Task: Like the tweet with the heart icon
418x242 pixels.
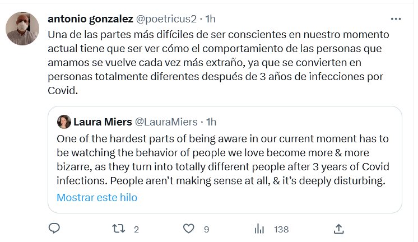Action: pos(189,229)
